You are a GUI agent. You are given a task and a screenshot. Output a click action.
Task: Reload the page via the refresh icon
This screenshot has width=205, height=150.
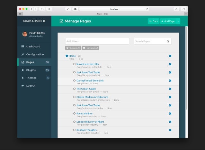pos(147,9)
